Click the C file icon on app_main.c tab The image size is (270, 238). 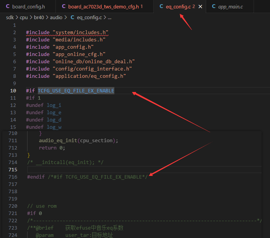click(213, 7)
